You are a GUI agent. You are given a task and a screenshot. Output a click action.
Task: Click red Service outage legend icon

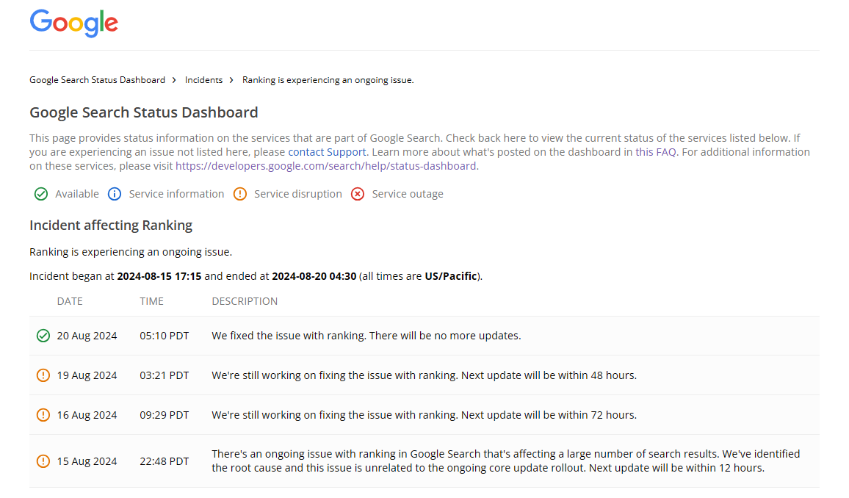pos(358,195)
